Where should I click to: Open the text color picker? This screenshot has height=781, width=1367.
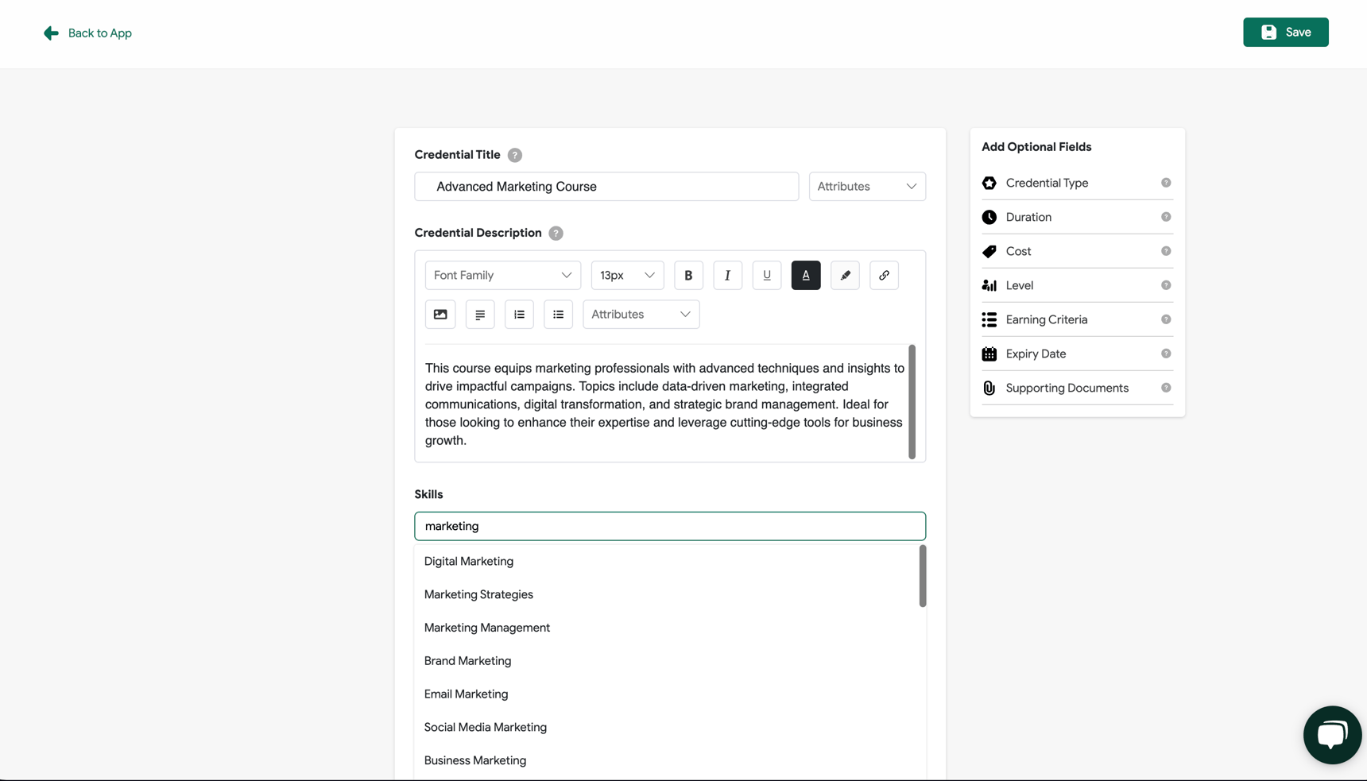click(806, 275)
